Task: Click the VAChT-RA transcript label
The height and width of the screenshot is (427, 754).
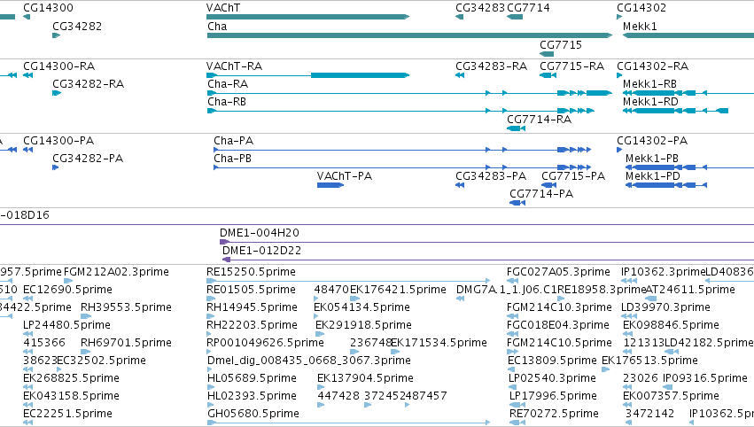Action: (234, 66)
